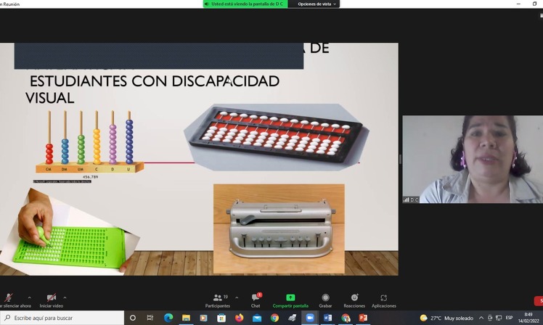Image resolution: width=543 pixels, height=325 pixels.
Task: Open Task View on the taskbar
Action: click(x=150, y=318)
